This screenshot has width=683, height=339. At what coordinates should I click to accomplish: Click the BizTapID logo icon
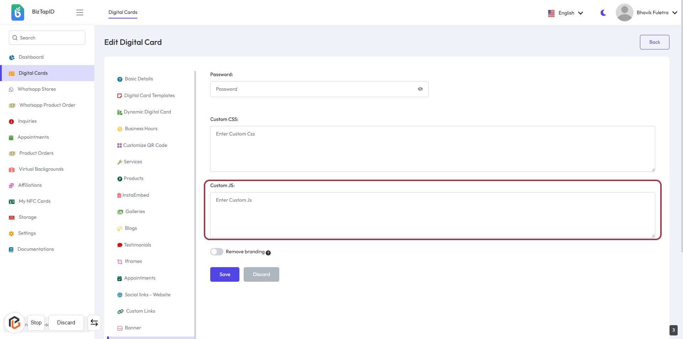pyautogui.click(x=17, y=12)
